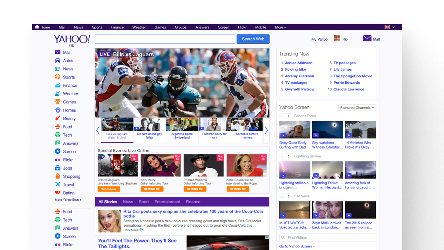Switch to the News stories tab
The width and height of the screenshot is (444, 250).
click(x=128, y=202)
